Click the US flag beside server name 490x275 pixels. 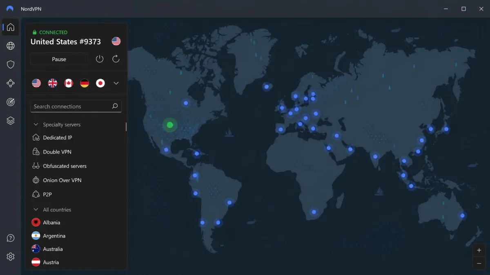pyautogui.click(x=116, y=41)
